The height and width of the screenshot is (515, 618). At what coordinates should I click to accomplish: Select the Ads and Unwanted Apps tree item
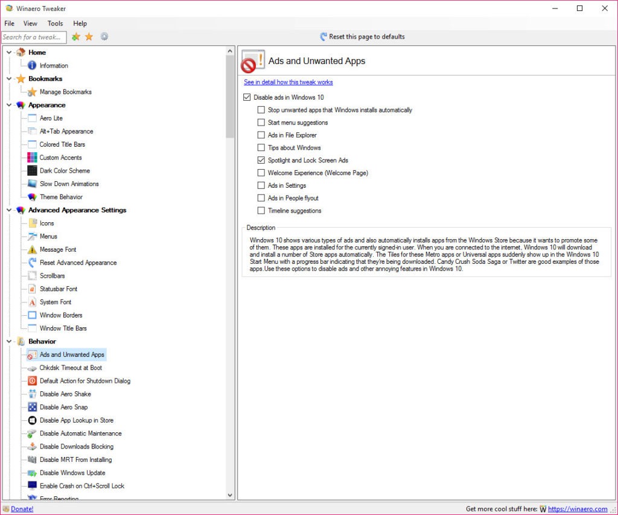point(66,354)
